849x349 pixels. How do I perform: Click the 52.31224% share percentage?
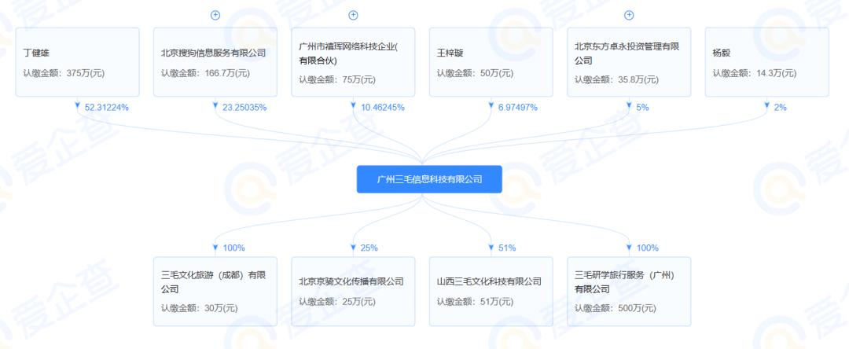(107, 107)
